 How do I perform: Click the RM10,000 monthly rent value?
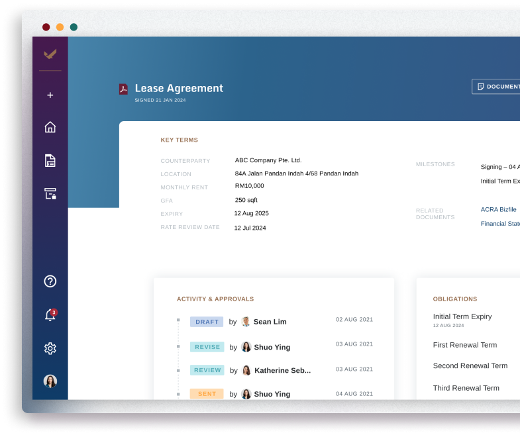pyautogui.click(x=249, y=186)
